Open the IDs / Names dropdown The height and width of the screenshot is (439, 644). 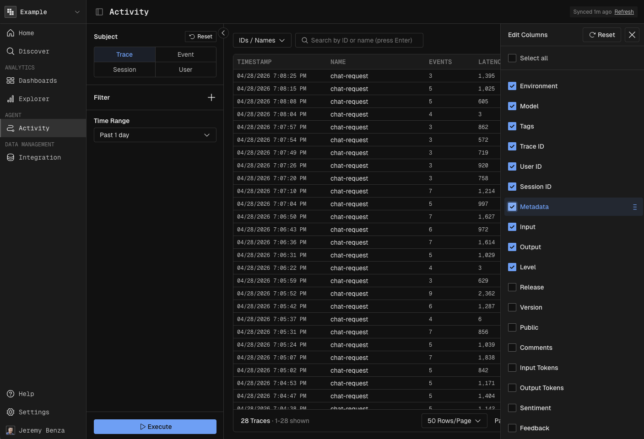[262, 41]
